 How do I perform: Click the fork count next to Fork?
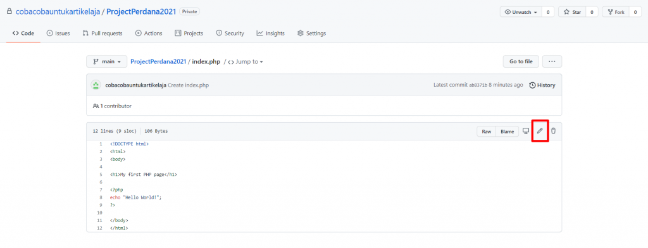(x=635, y=12)
